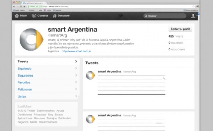Open the Yahoo! bookmark
Screen dimensions: 213x131
48,10
